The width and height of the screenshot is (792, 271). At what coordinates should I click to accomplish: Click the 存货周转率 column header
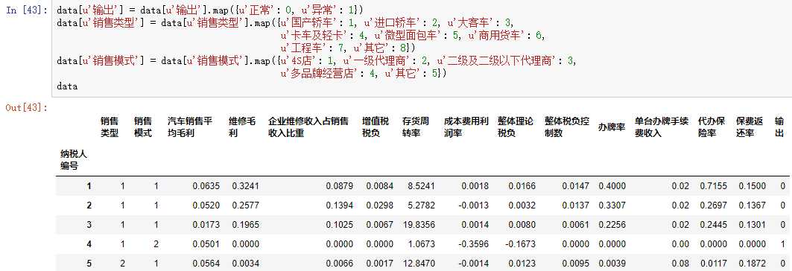click(416, 127)
